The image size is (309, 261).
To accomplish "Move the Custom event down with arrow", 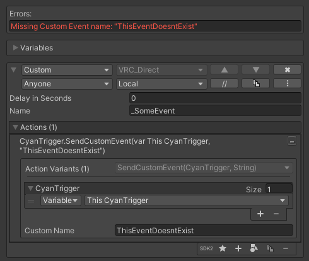I will 255,70.
